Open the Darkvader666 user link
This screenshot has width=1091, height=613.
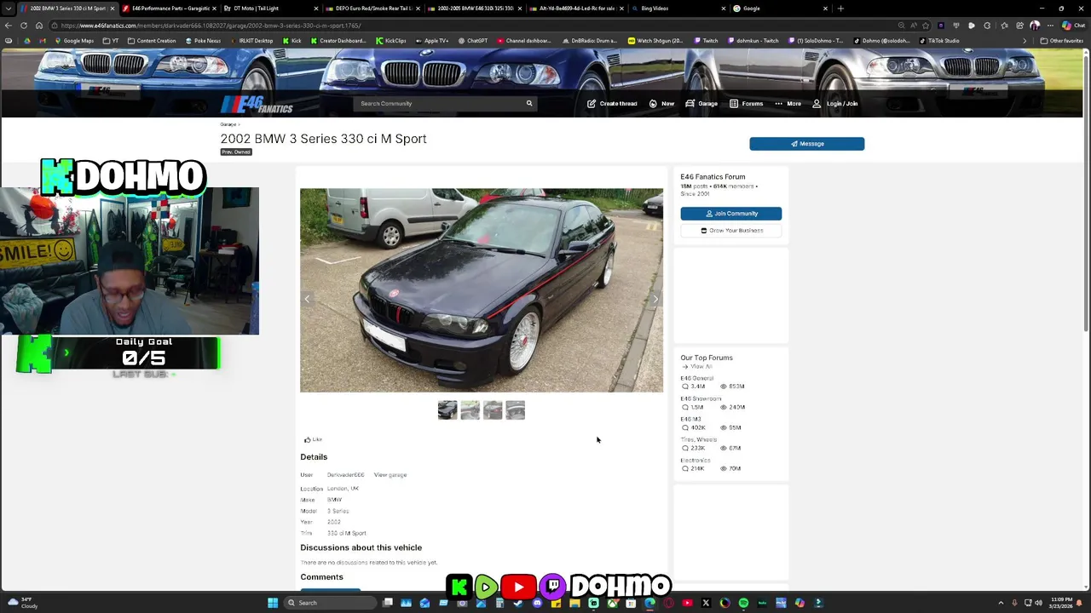[x=345, y=475]
